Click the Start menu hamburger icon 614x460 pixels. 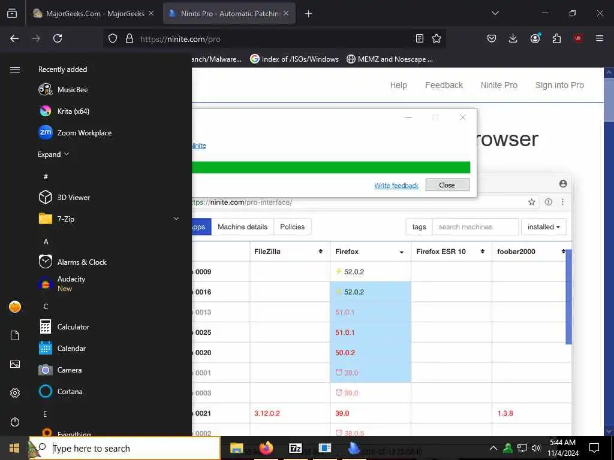(x=15, y=69)
